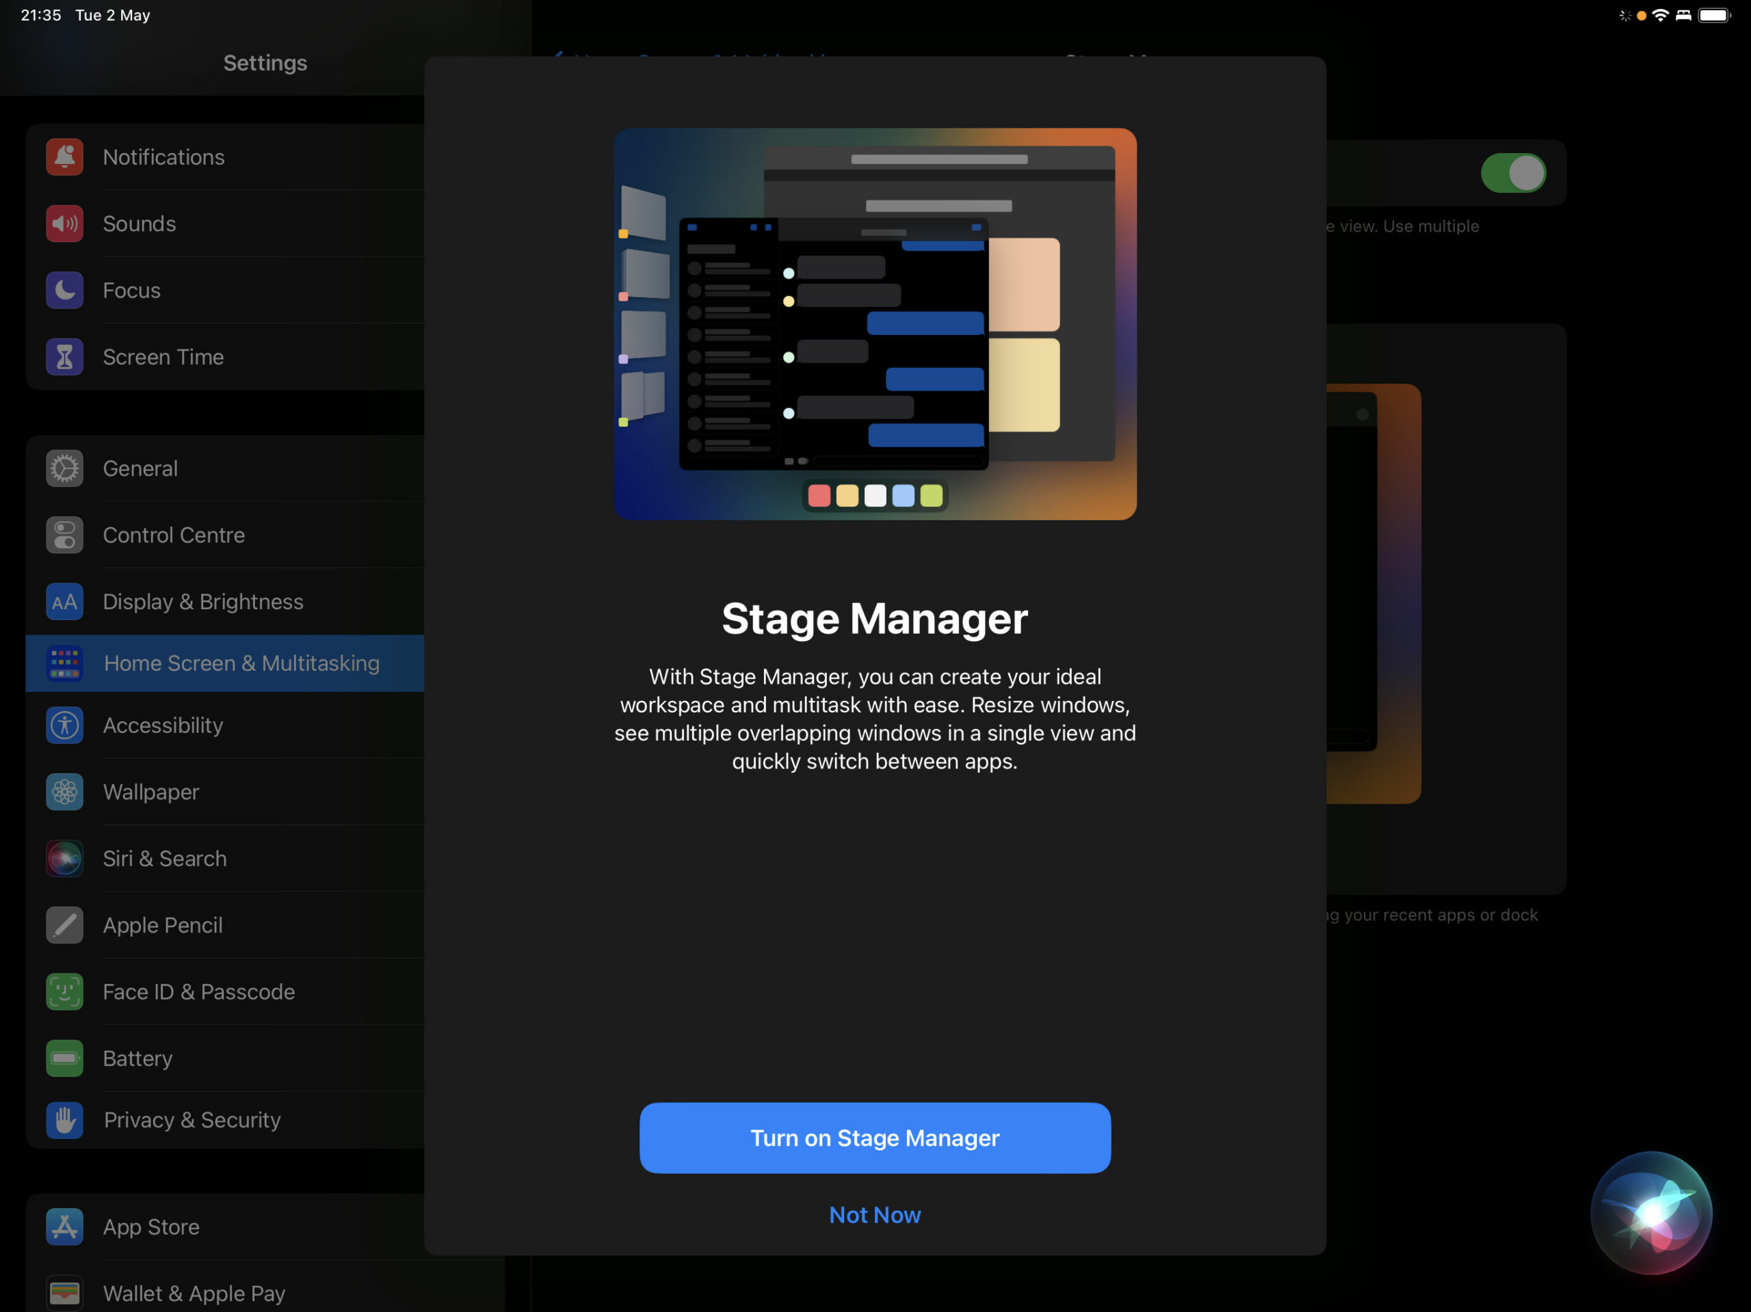Tap the Accessibility figure icon
The image size is (1751, 1312).
point(64,725)
